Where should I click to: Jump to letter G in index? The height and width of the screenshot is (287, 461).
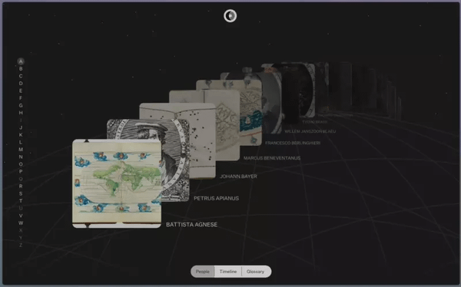click(21, 105)
